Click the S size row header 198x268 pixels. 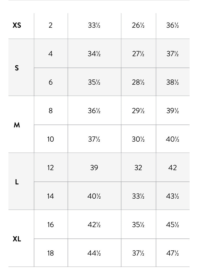17,68
